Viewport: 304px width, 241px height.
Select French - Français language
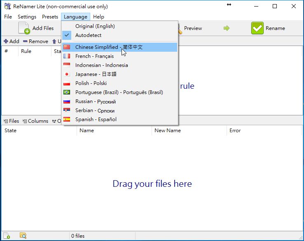120,56
